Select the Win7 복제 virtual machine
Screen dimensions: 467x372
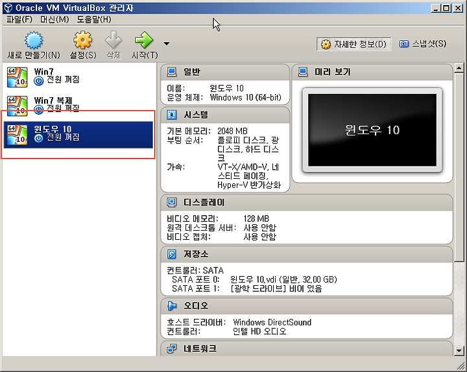click(78, 105)
